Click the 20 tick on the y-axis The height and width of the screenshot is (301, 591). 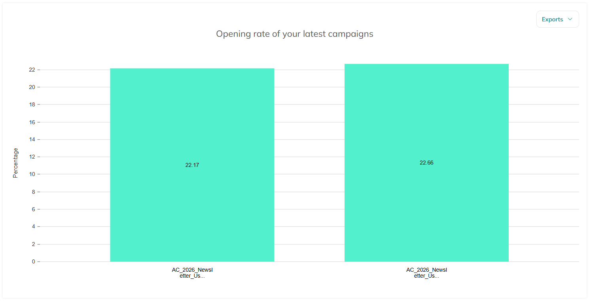click(32, 87)
